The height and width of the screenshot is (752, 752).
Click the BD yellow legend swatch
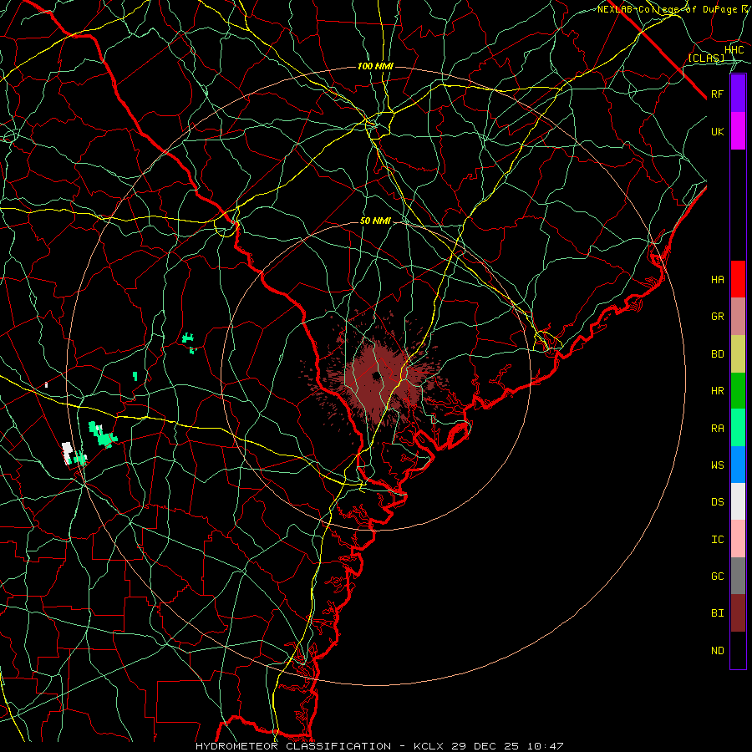[x=738, y=353]
